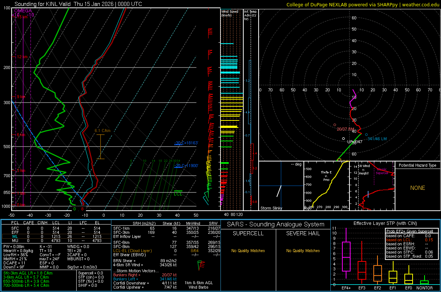441x292 pixels.
Task: Click No Quality Matches under SEVERE HAIL
Action: 303,251
